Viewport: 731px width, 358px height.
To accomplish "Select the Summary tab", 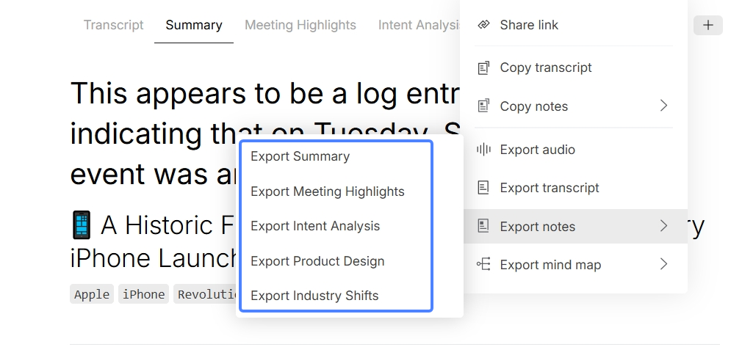I will pyautogui.click(x=194, y=25).
